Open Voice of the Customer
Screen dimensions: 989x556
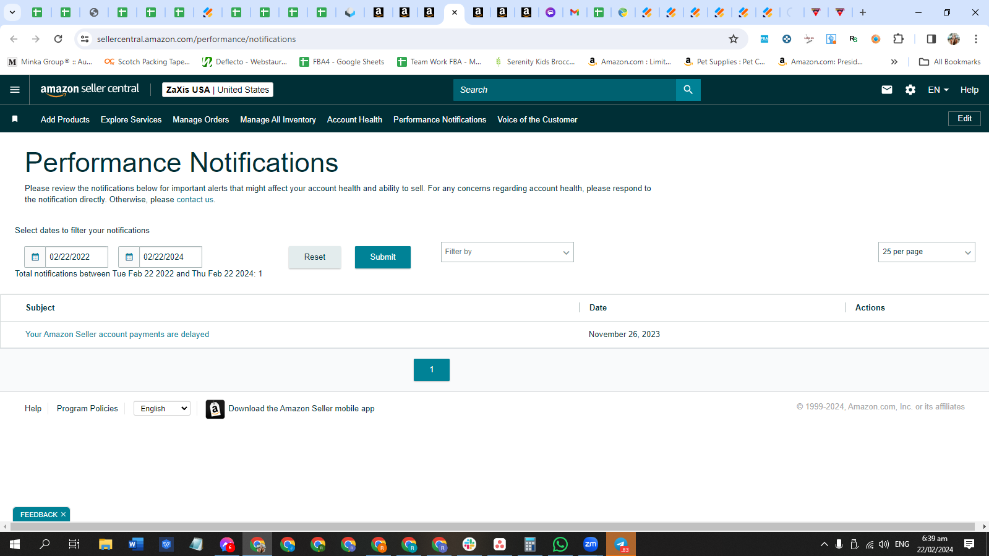(537, 119)
